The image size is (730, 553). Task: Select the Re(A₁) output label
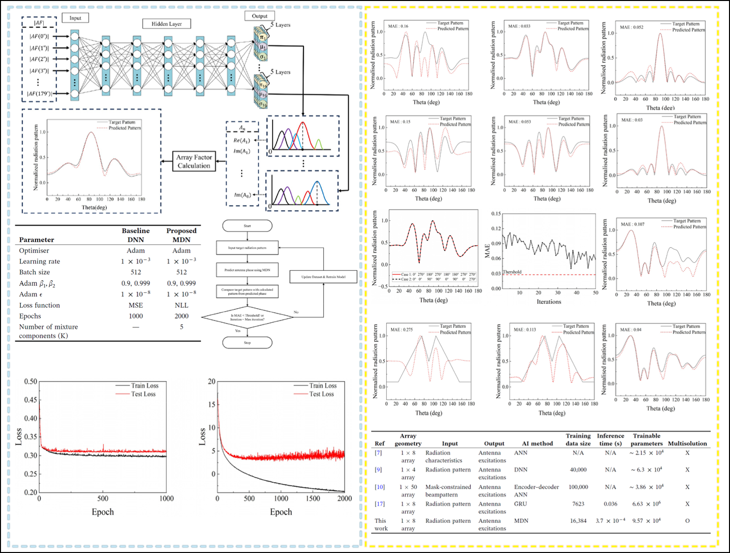pos(242,141)
